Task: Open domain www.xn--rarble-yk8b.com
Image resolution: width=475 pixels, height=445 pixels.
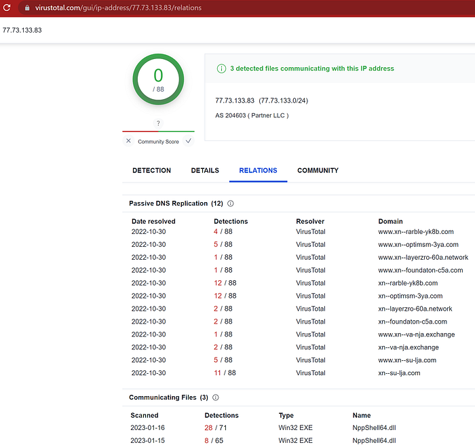Action: (415, 232)
